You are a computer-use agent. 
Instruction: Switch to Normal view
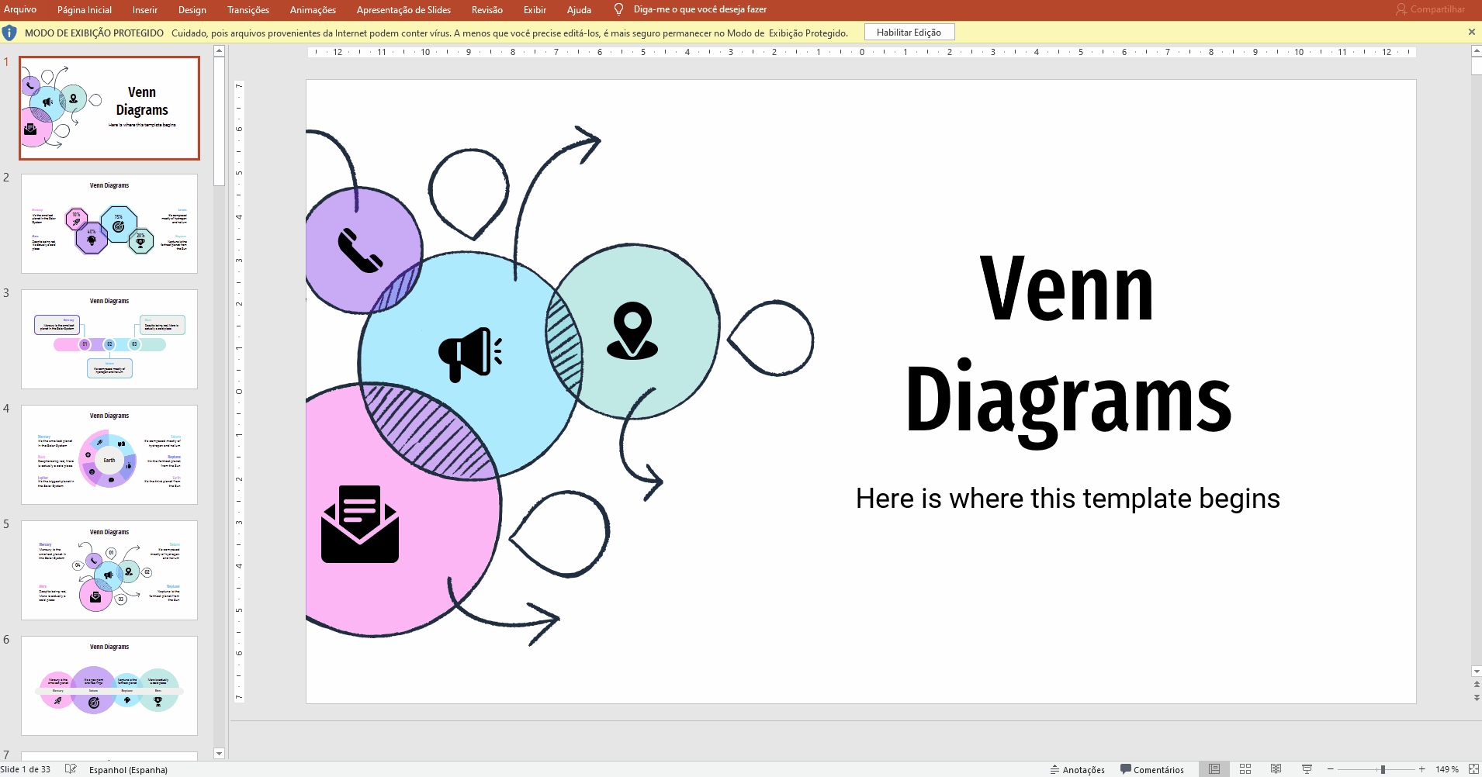coord(1214,769)
